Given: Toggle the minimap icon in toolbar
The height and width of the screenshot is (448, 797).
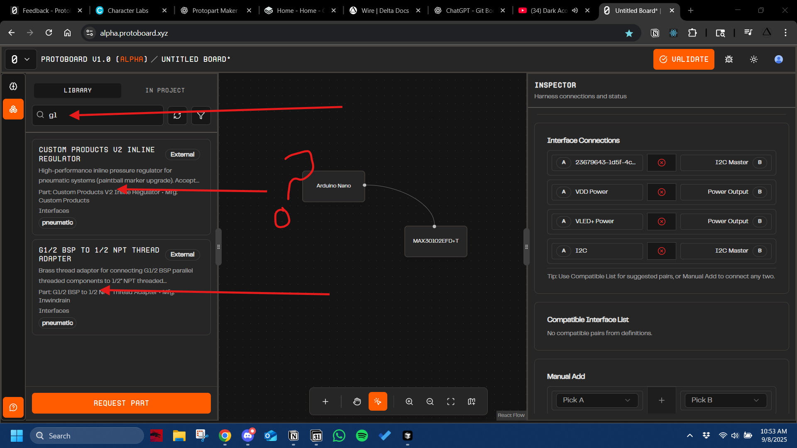Looking at the screenshot, I should (472, 402).
